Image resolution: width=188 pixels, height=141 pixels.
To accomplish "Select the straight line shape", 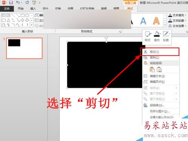I will click(13, 15).
